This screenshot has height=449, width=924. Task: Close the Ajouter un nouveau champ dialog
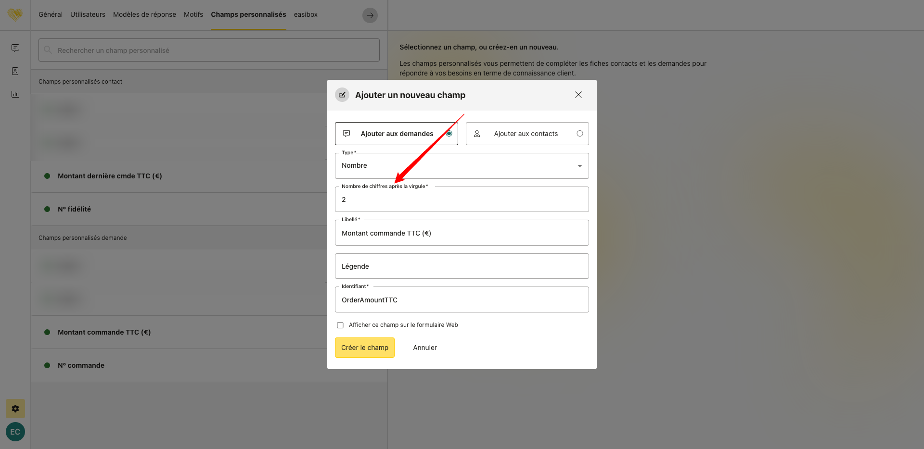coord(578,95)
